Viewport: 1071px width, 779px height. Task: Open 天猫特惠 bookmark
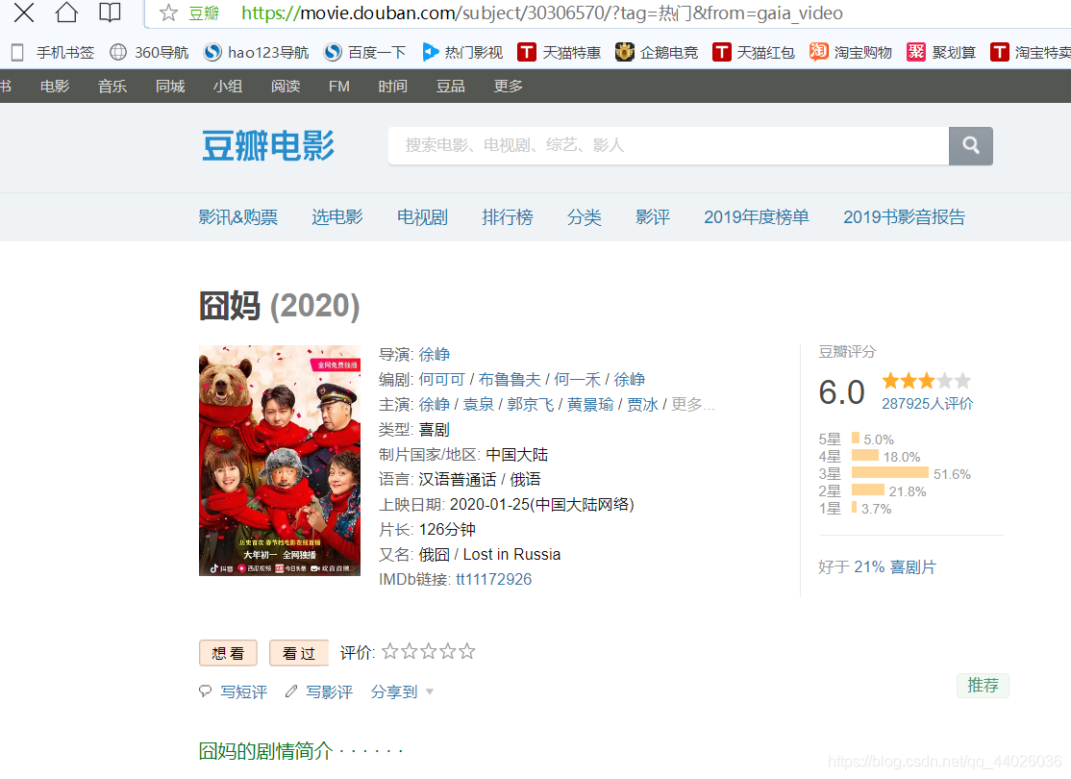[x=559, y=53]
